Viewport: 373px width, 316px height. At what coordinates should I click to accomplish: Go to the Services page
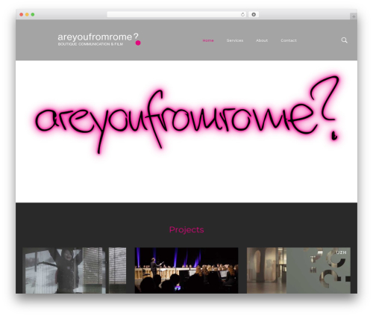(x=235, y=40)
